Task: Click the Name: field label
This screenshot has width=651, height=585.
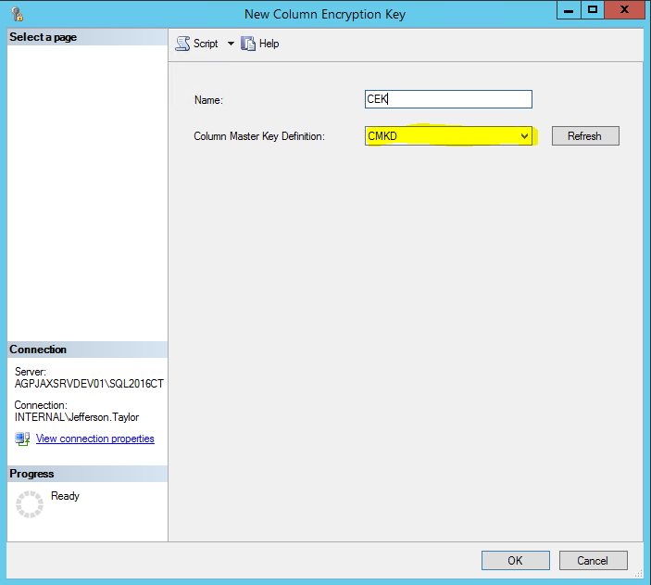Action: (x=208, y=100)
